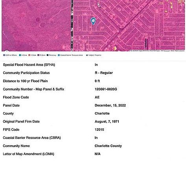This screenshot has height=170, width=186.
Task: Click the 'Flood Zone Code' label
Action: click(16, 97)
